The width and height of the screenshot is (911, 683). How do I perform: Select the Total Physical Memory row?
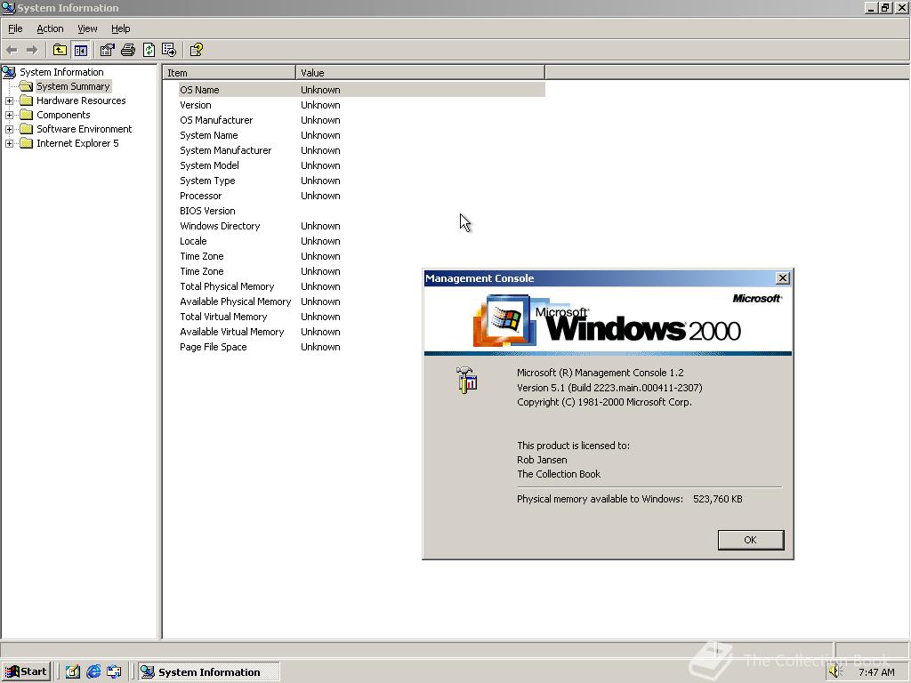pos(361,286)
